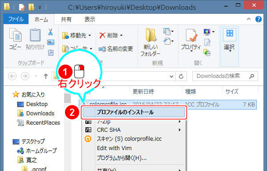Screen dimensions: 267x171
Task: Click the Properties (プロパティ) icon
Action: click(191, 36)
